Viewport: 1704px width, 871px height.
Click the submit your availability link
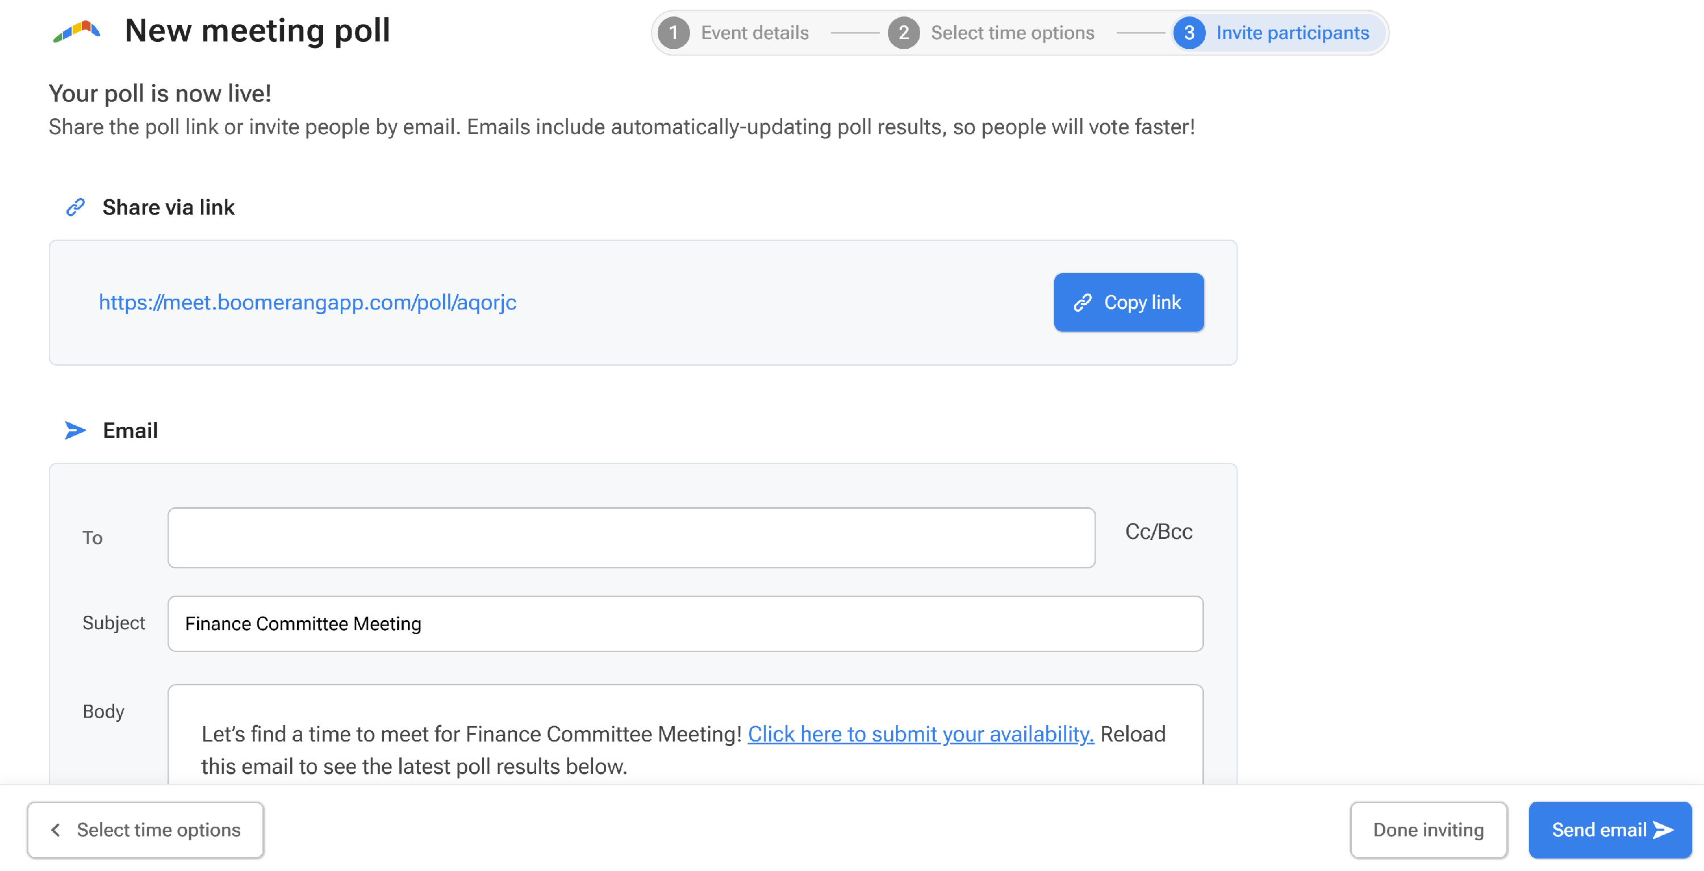point(920,734)
